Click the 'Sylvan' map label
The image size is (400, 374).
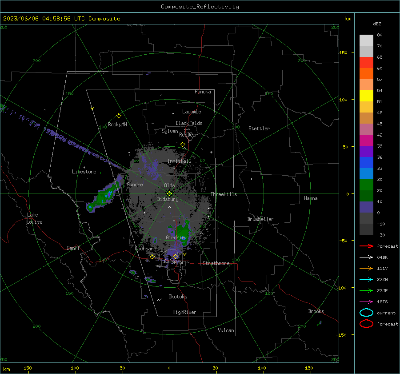[x=170, y=131]
